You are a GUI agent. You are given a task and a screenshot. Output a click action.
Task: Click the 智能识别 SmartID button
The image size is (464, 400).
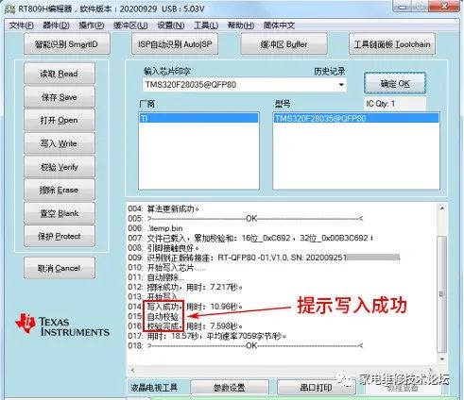tap(67, 44)
